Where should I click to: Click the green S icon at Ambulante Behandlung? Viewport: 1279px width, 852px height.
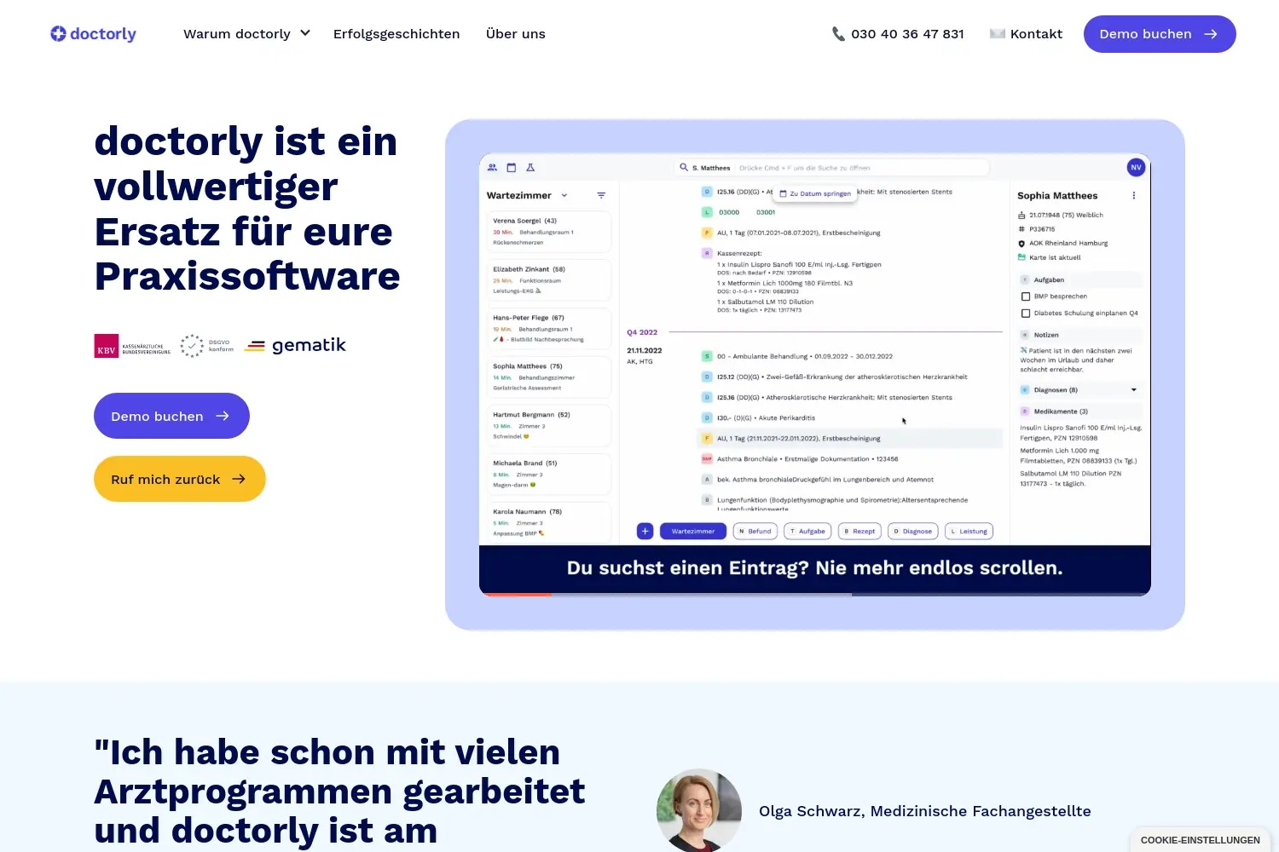[707, 356]
